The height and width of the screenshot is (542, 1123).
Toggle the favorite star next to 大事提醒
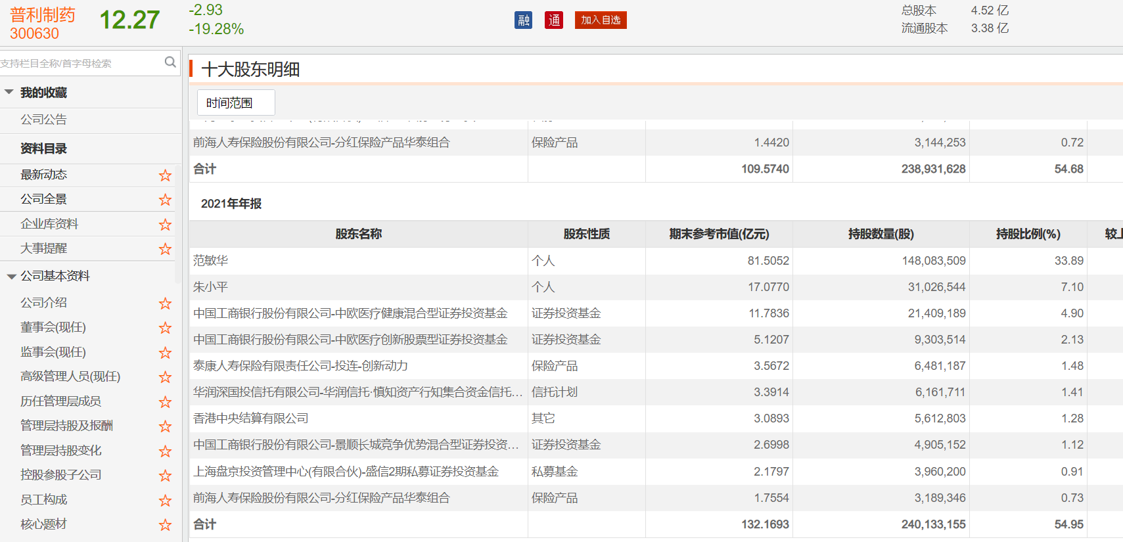(x=165, y=249)
